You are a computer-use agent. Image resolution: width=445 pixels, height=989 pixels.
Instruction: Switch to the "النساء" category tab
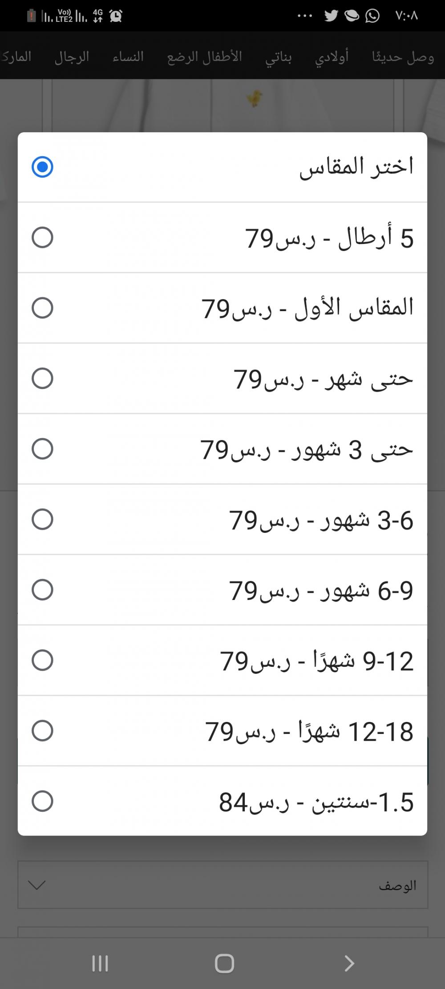click(x=128, y=57)
